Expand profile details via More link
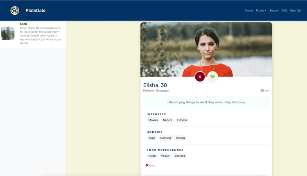The width and height of the screenshot is (307, 176). coord(152,165)
